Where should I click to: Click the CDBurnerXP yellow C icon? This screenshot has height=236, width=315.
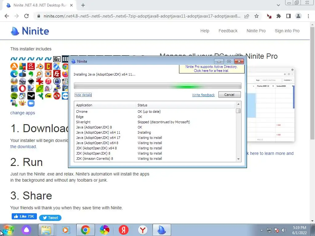click(x=48, y=66)
